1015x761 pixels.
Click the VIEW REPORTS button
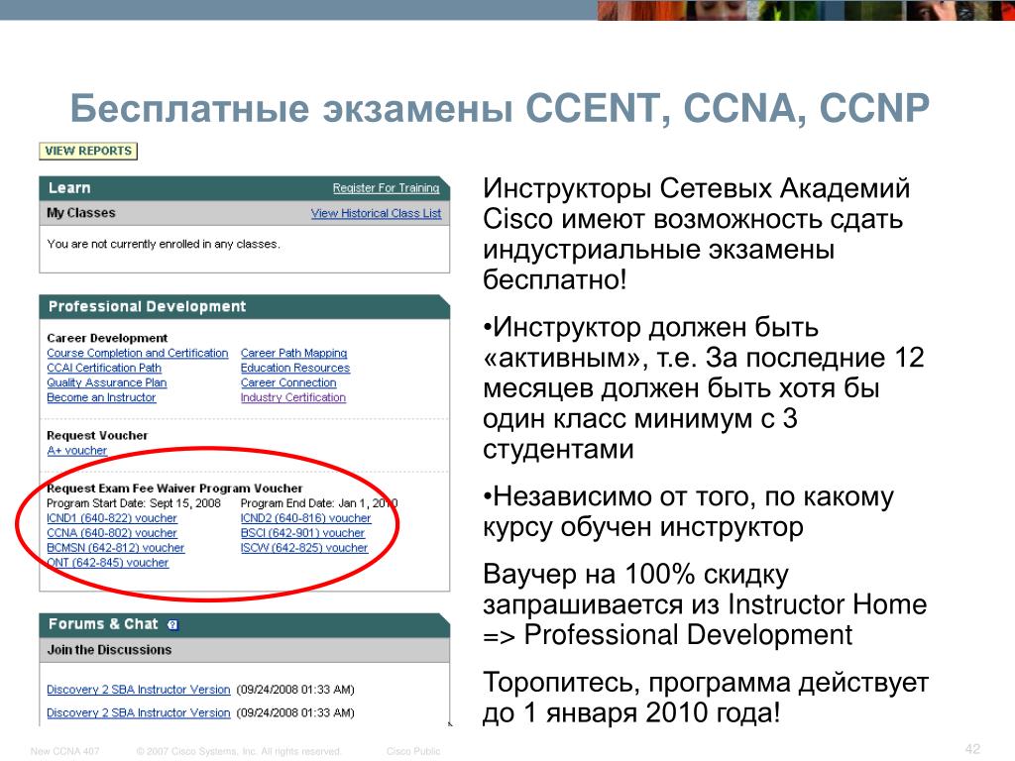(x=88, y=151)
